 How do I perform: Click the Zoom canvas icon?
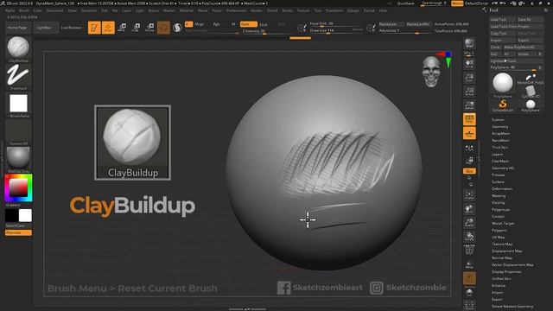(x=469, y=78)
